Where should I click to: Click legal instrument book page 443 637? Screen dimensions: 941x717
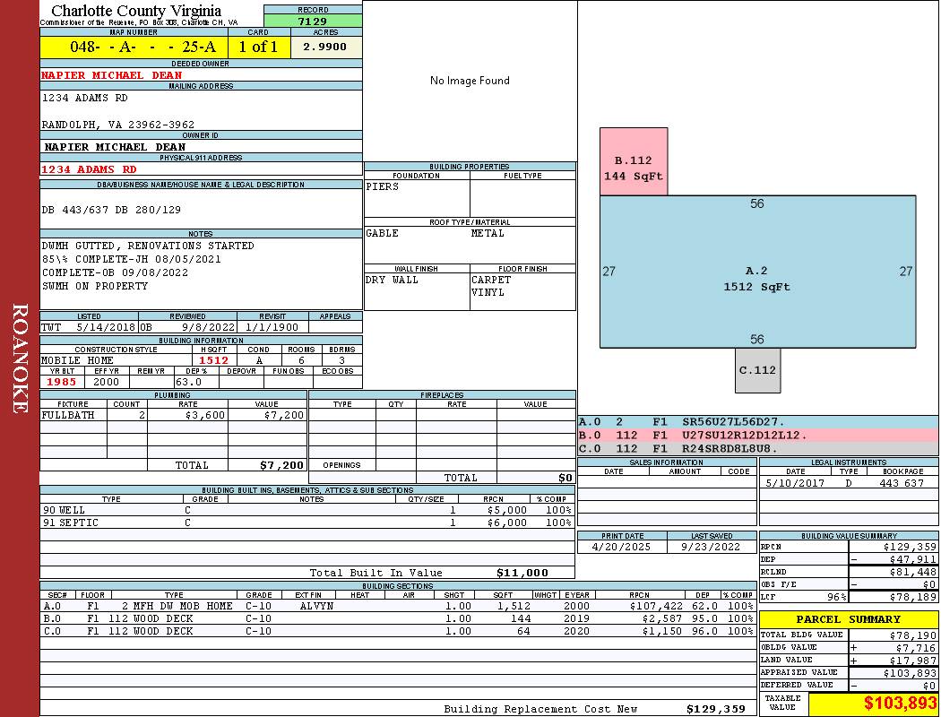[x=901, y=483]
